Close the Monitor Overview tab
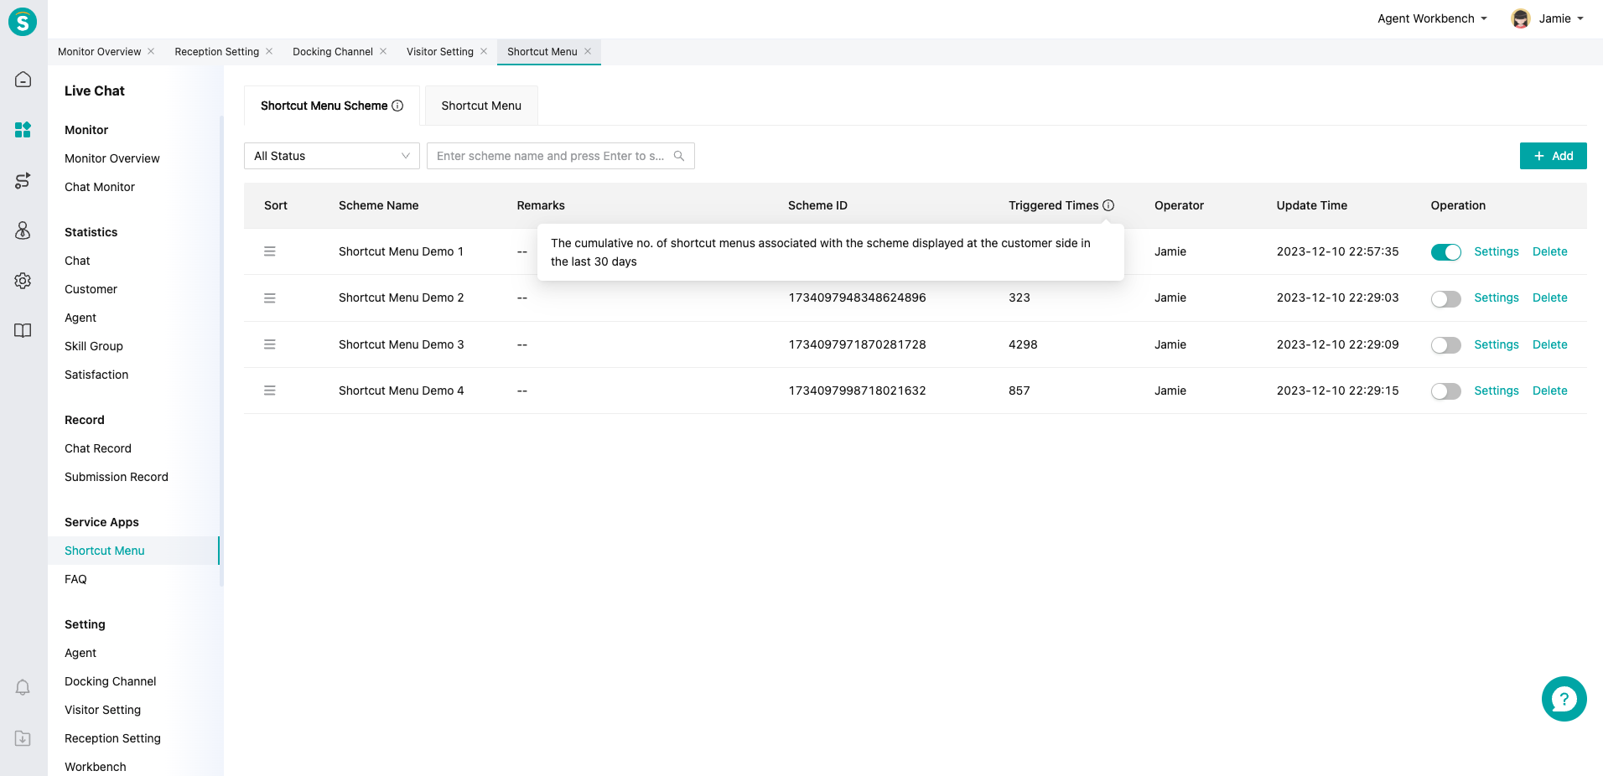 (151, 51)
